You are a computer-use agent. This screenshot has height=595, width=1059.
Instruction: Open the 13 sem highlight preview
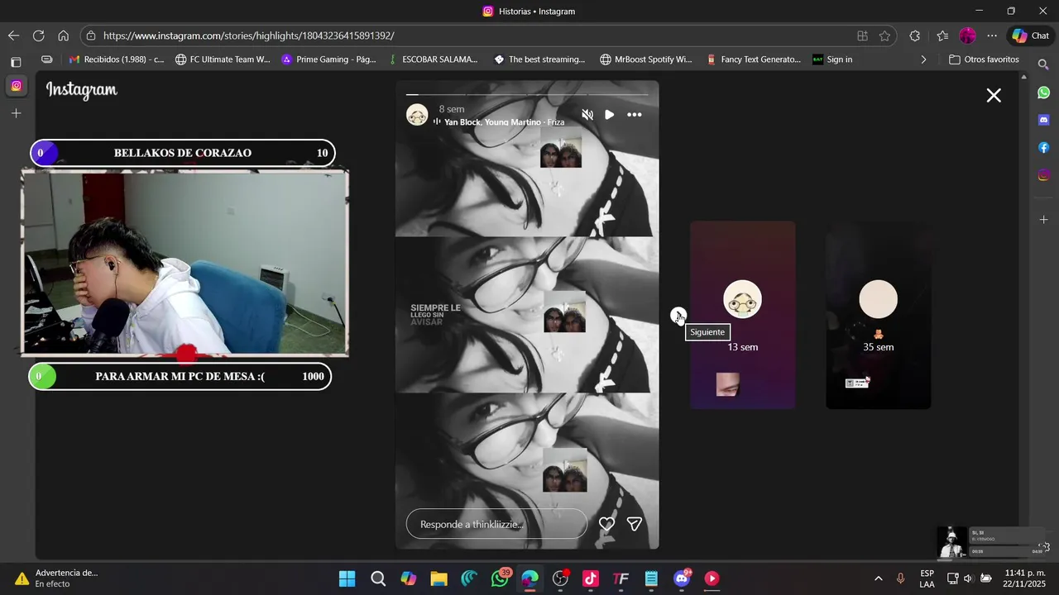[743, 315]
